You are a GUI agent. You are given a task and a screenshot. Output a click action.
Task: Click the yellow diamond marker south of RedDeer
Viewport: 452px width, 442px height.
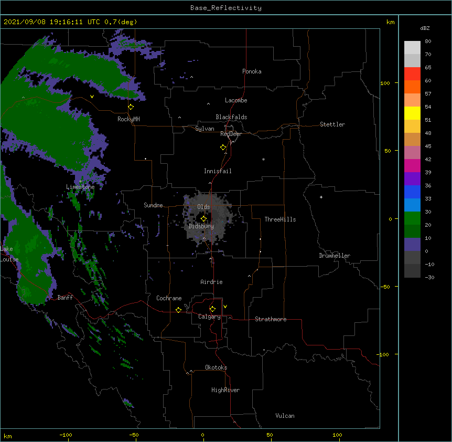click(223, 148)
